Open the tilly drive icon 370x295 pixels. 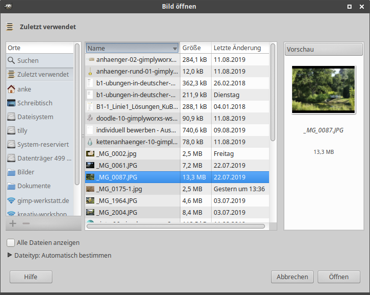11,130
